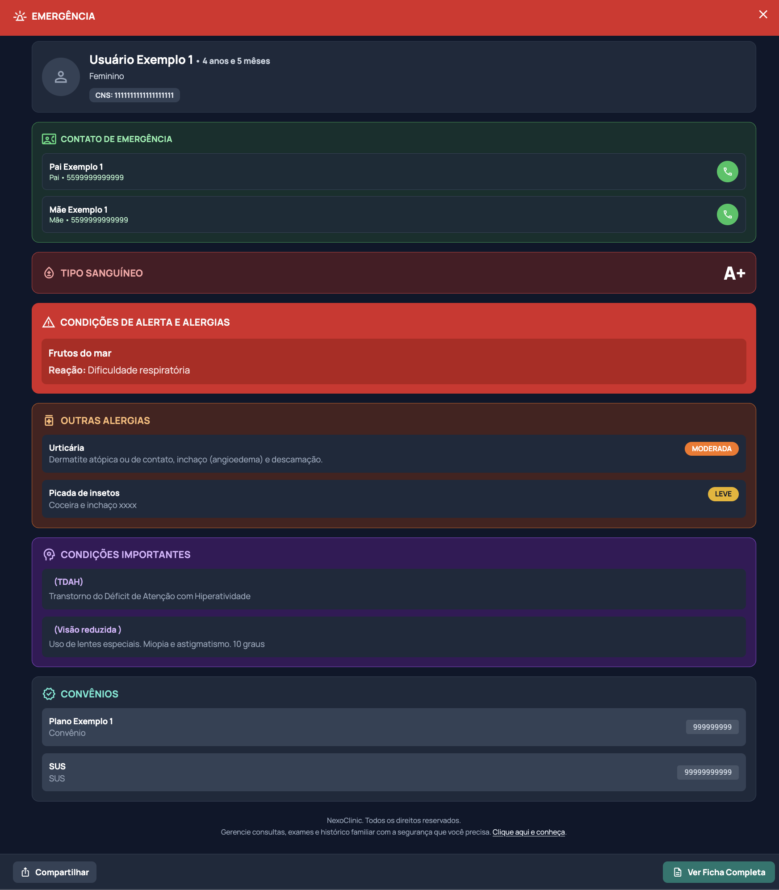Click the emergency contact card icon
The height and width of the screenshot is (890, 779).
tap(49, 139)
